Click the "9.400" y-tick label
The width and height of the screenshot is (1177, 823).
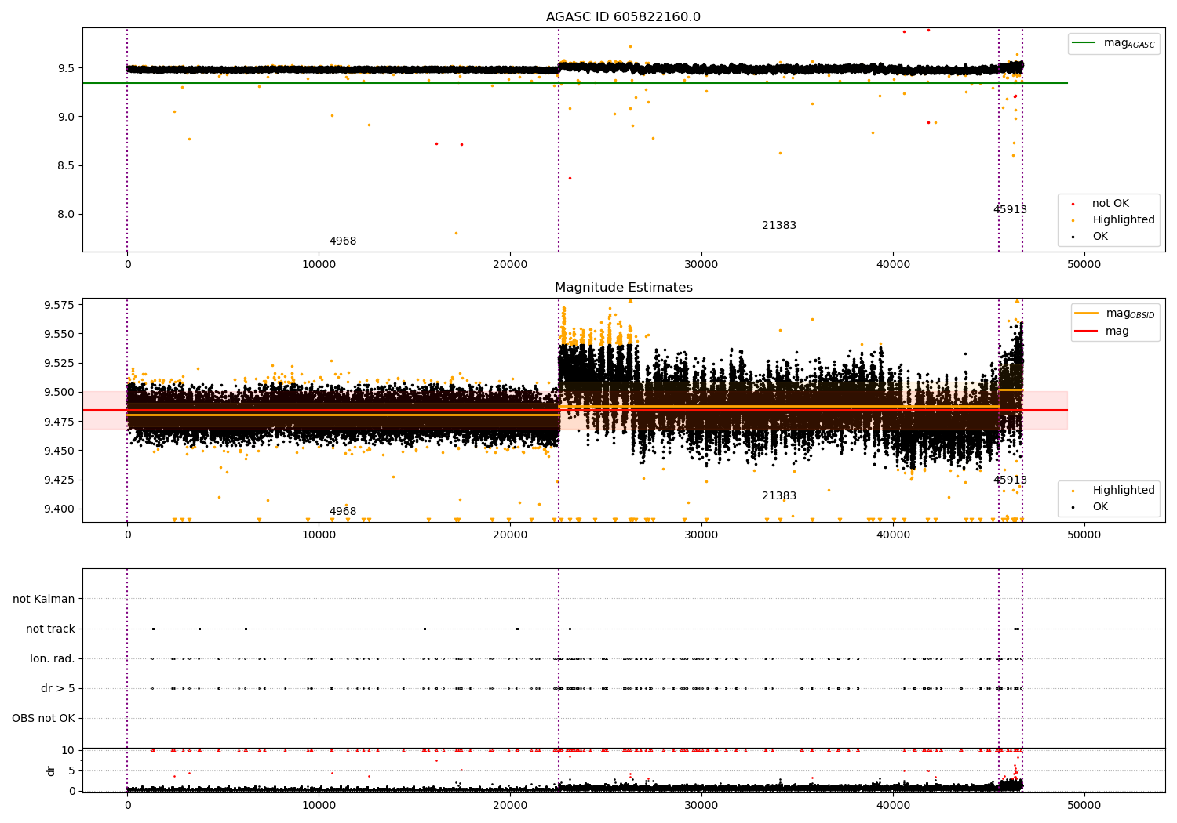pos(59,509)
